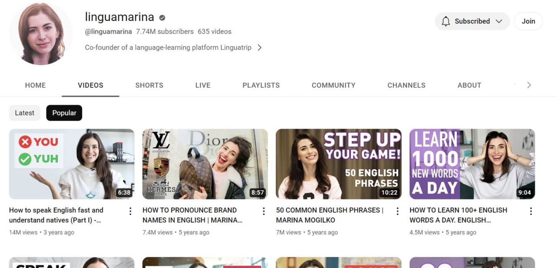
Task: Click the 8:57 duration badge
Action: 258,192
